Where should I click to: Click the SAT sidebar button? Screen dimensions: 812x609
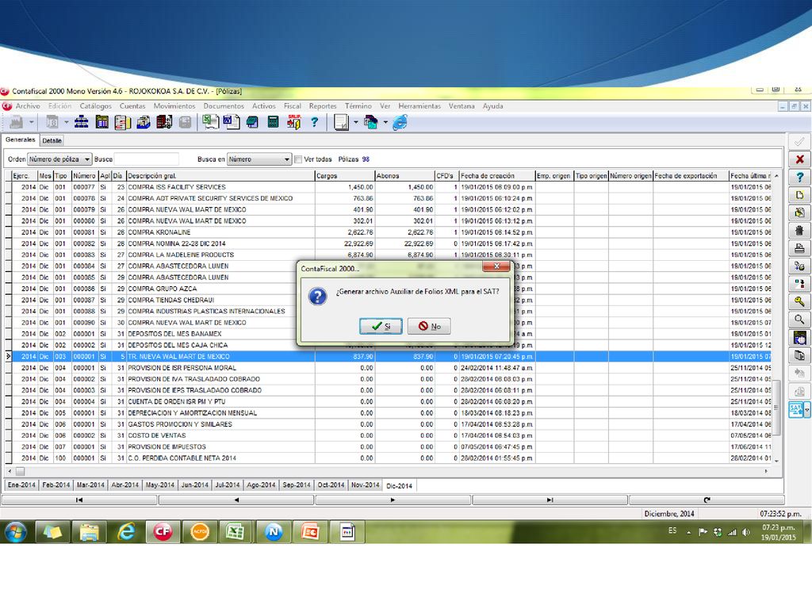click(795, 410)
